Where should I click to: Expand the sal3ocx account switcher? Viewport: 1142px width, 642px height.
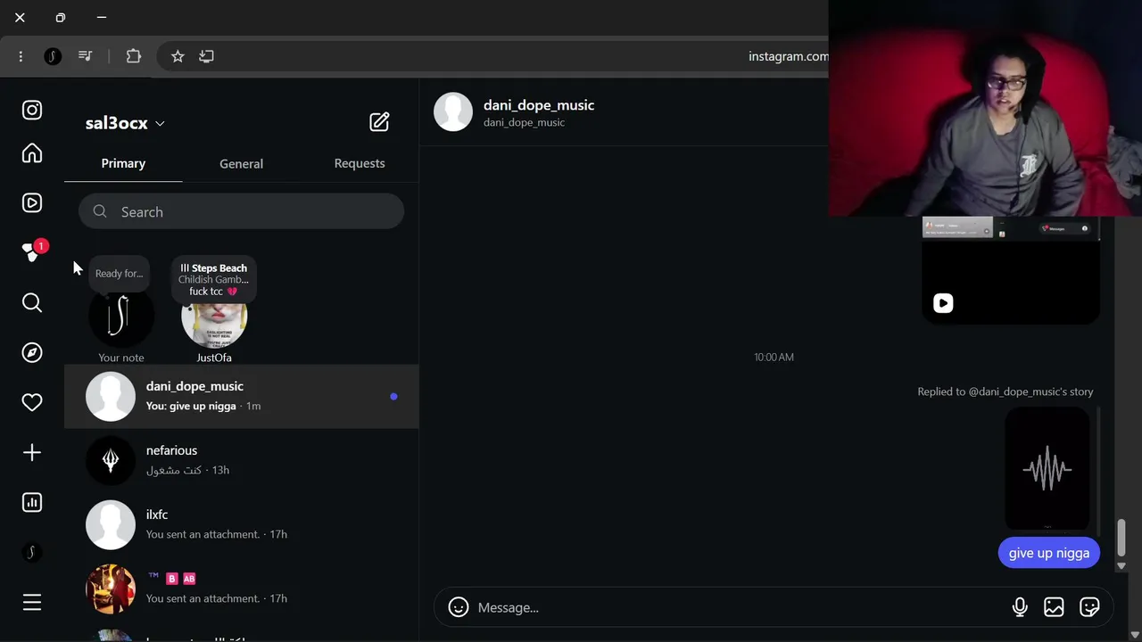[125, 123]
